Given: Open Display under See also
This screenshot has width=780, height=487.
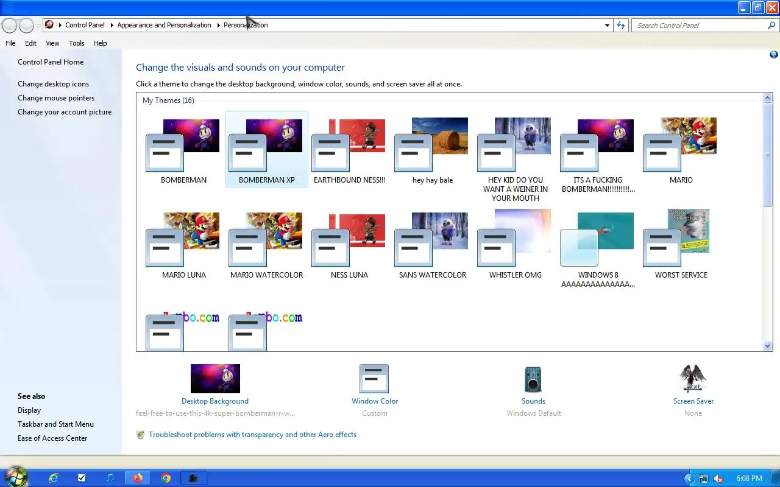Looking at the screenshot, I should 29,410.
